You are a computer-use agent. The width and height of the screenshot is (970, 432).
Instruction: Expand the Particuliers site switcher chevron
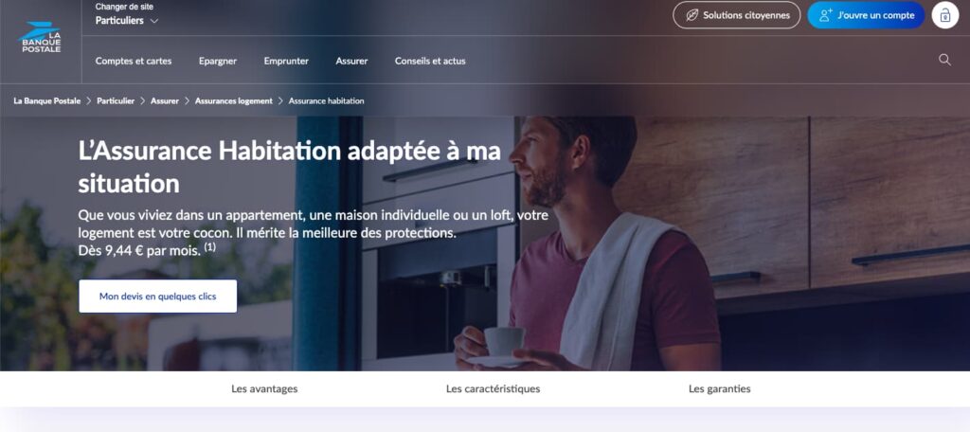[x=154, y=21]
